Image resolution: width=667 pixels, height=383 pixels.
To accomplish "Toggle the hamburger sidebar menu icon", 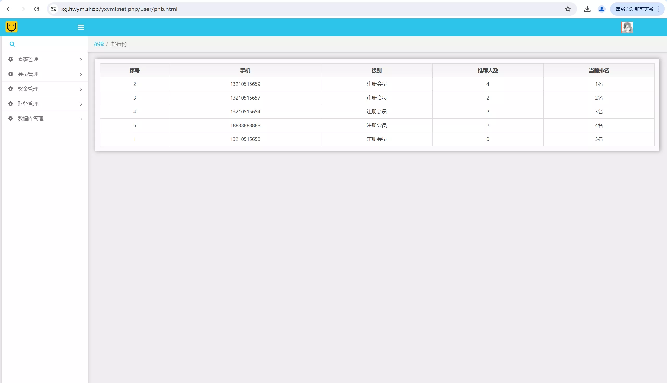I will coord(81,27).
